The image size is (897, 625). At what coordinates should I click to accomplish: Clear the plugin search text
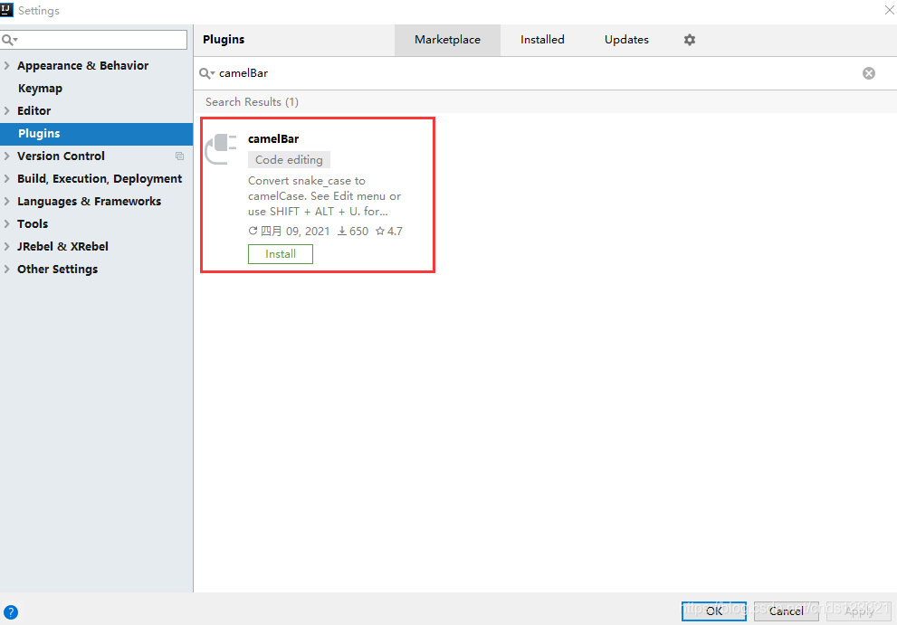pos(868,73)
